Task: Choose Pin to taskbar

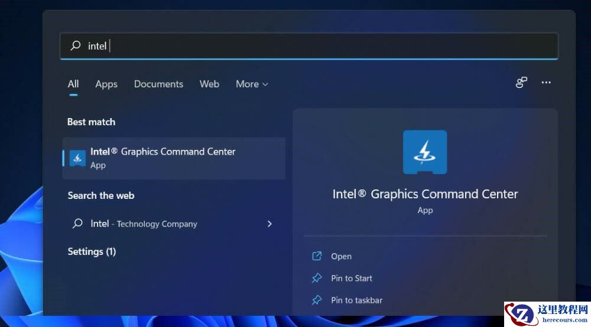Action: point(356,300)
